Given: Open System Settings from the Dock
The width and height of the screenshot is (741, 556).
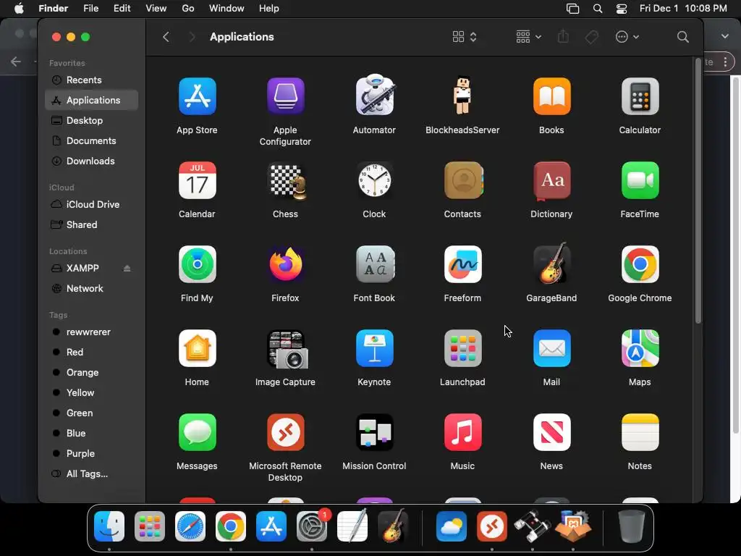Looking at the screenshot, I should (x=312, y=526).
